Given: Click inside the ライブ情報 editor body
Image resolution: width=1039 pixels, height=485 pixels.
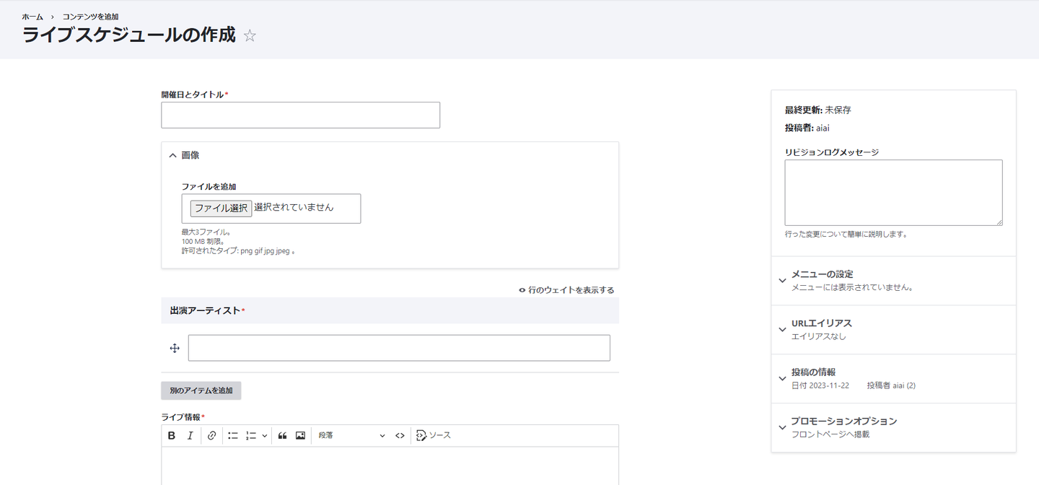Looking at the screenshot, I should click(x=390, y=466).
